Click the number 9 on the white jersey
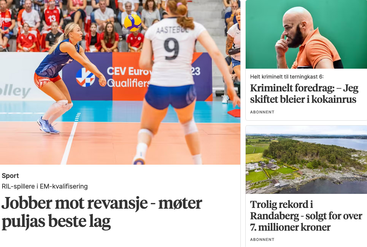367x247 pixels. tap(172, 49)
